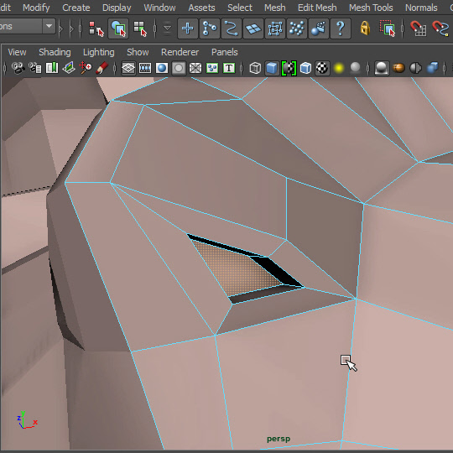This screenshot has height=453, width=453.
Task: Open camera attributes icon
Action: [35, 68]
